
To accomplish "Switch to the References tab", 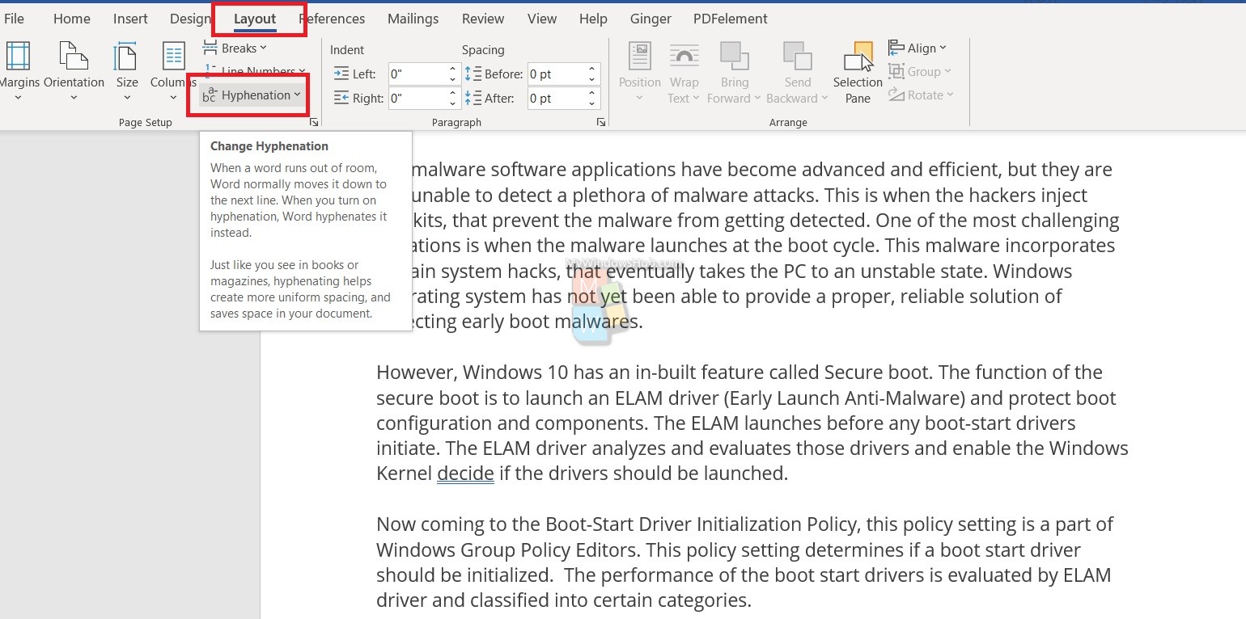I will [x=332, y=19].
